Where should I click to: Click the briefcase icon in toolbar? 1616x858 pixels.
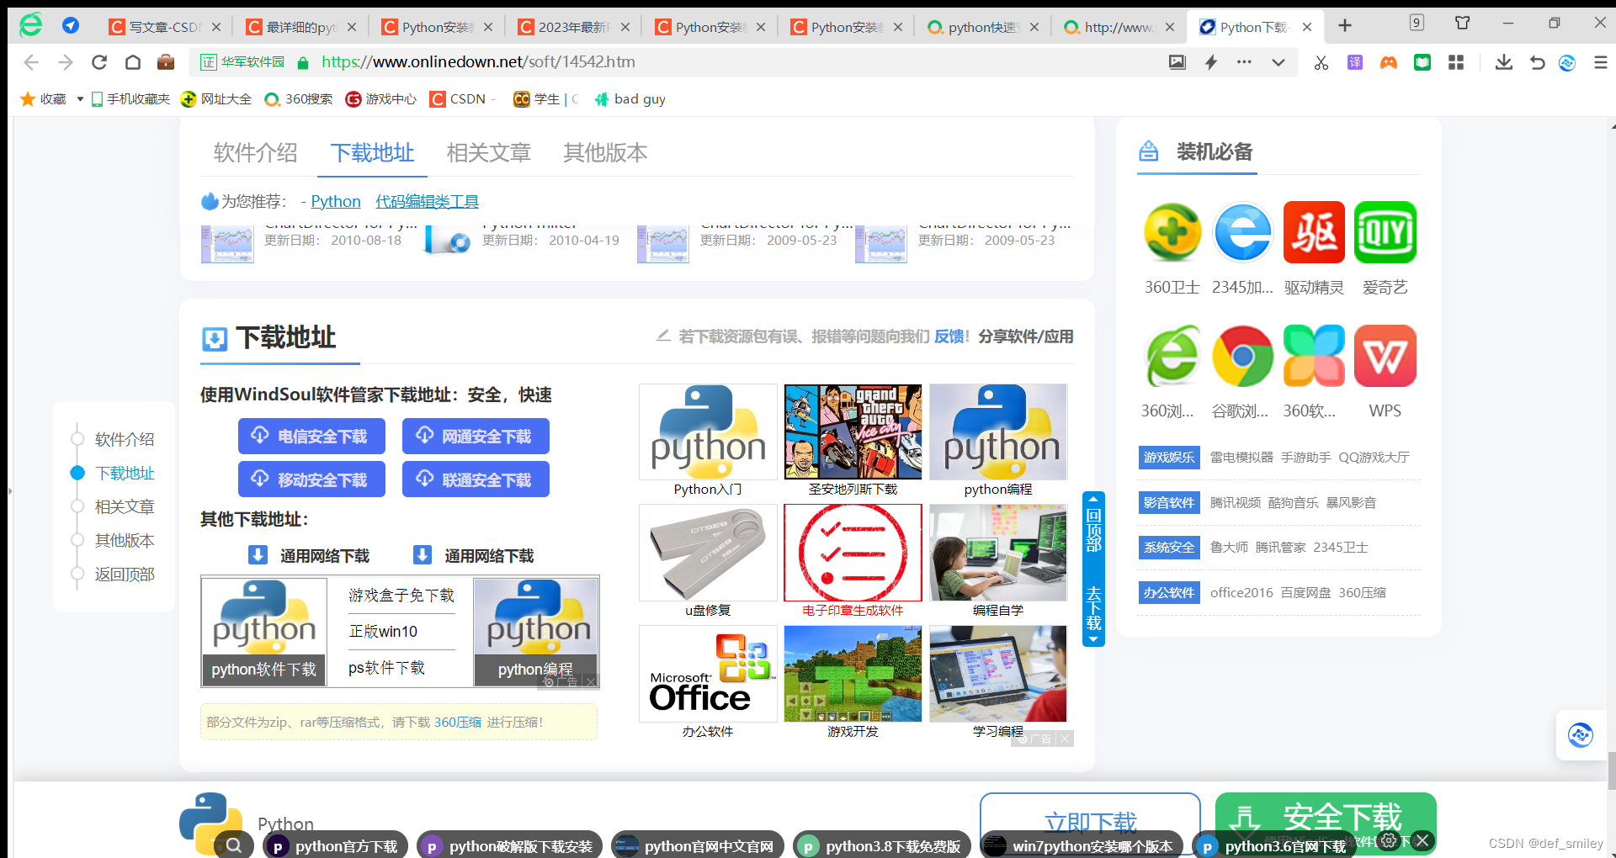[166, 61]
